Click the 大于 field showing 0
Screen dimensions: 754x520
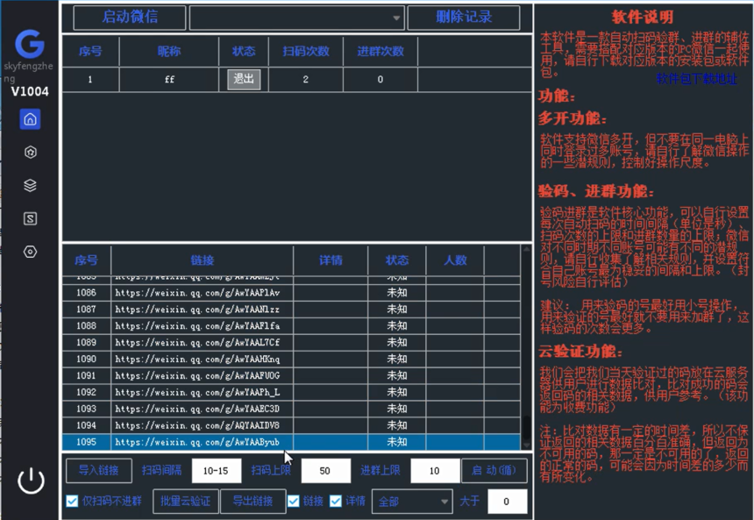[x=507, y=502]
